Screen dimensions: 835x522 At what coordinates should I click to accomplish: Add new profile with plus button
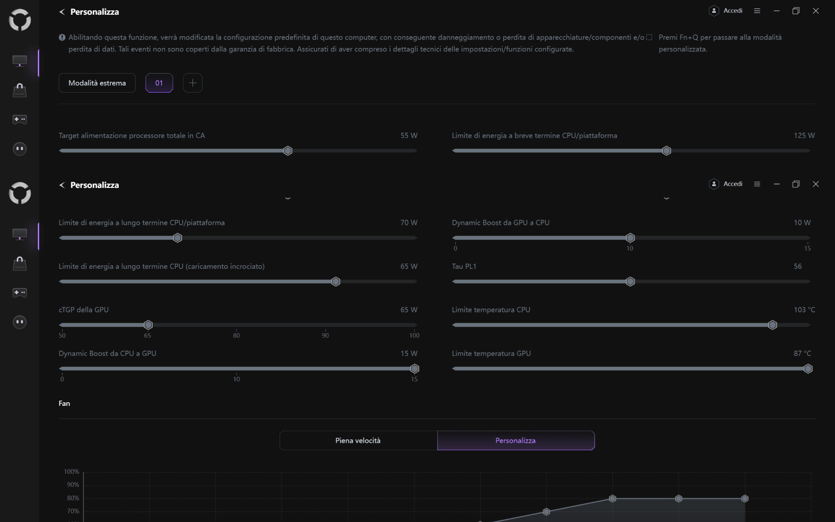click(x=193, y=83)
